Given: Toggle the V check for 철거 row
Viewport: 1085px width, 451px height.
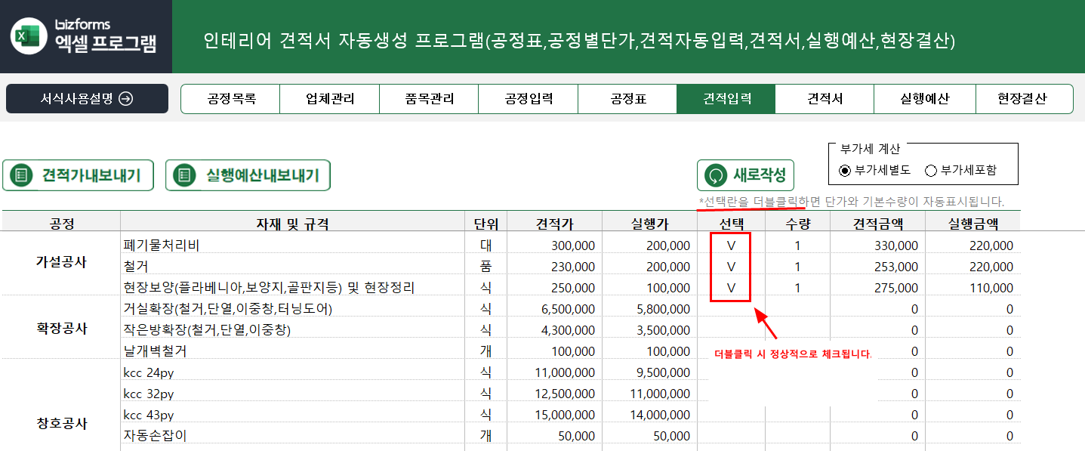Looking at the screenshot, I should [x=731, y=266].
